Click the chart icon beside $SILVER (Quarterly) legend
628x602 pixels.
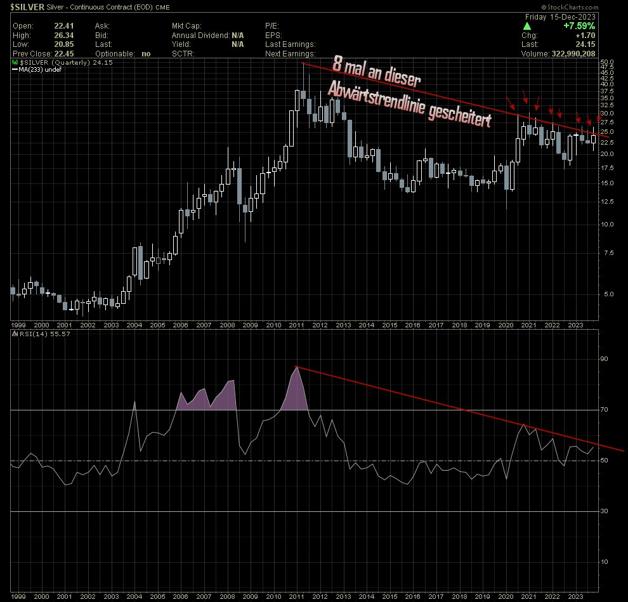tap(15, 62)
